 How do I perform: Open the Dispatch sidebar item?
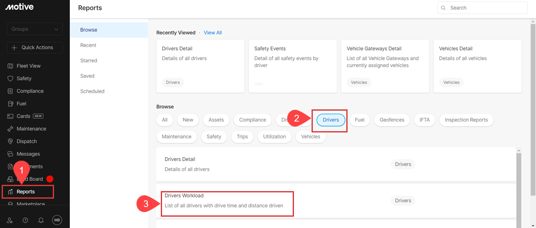(26, 141)
